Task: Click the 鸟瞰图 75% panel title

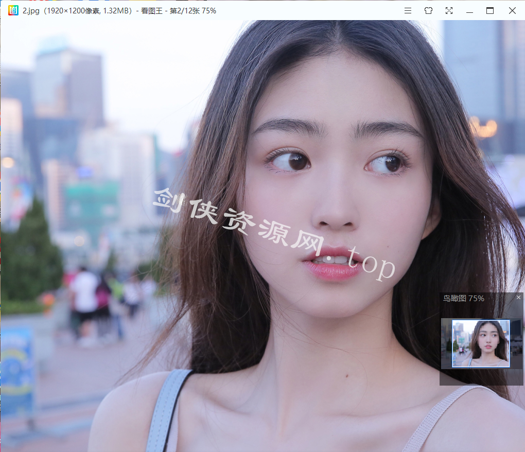Action: point(463,299)
